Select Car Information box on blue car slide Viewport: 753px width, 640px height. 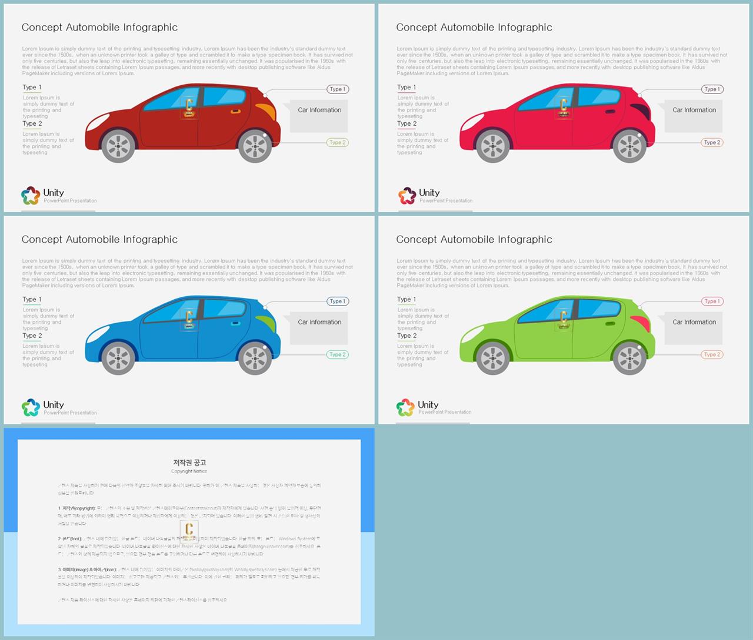click(x=319, y=328)
